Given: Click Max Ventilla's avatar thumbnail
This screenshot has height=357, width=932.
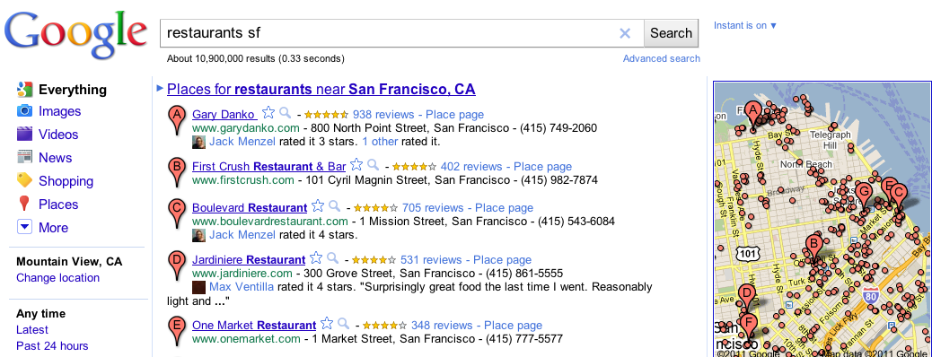Looking at the screenshot, I should point(199,288).
